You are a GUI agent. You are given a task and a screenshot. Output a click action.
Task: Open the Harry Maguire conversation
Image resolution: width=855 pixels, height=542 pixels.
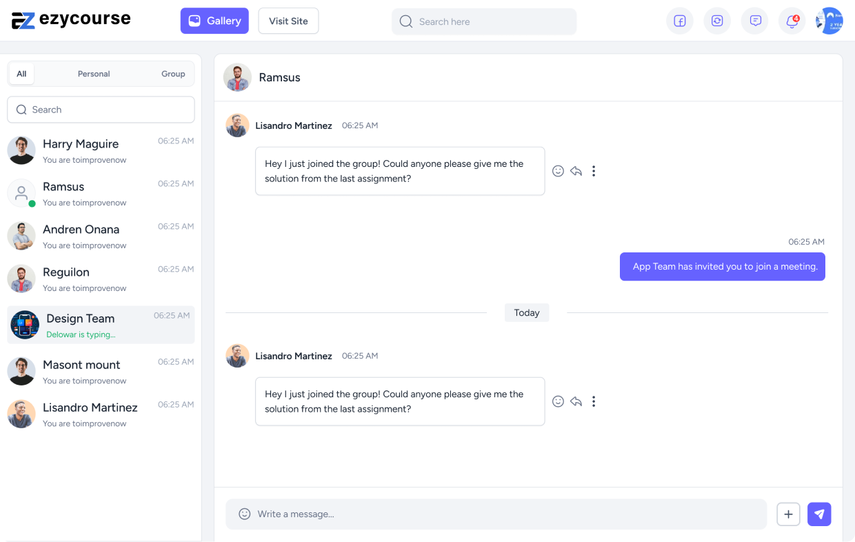coord(101,150)
